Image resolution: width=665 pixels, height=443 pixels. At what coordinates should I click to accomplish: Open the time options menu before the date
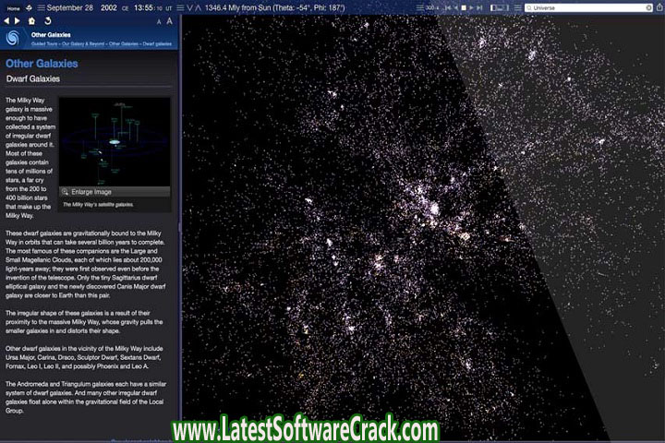(41, 8)
